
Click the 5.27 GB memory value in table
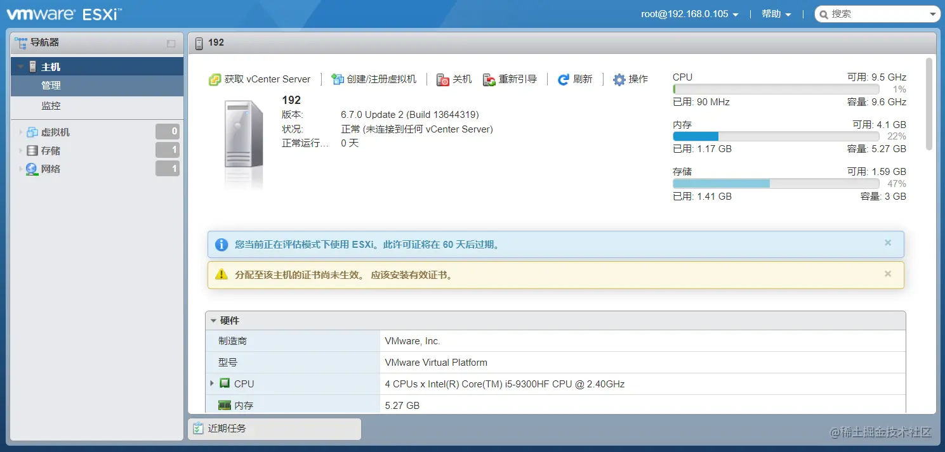402,406
